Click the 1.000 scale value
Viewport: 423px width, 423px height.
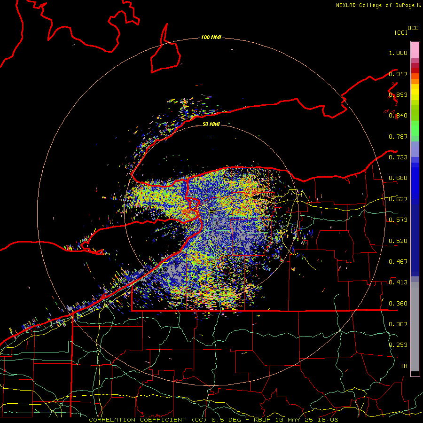[x=398, y=53]
